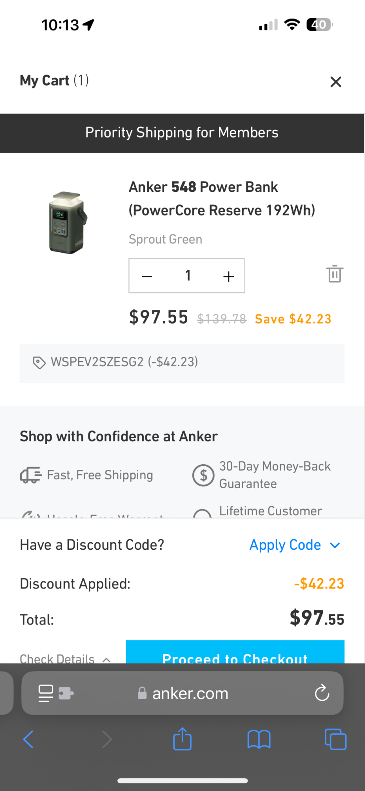This screenshot has width=365, height=791.
Task: Expand the Apply Code dropdown
Action: 294,545
